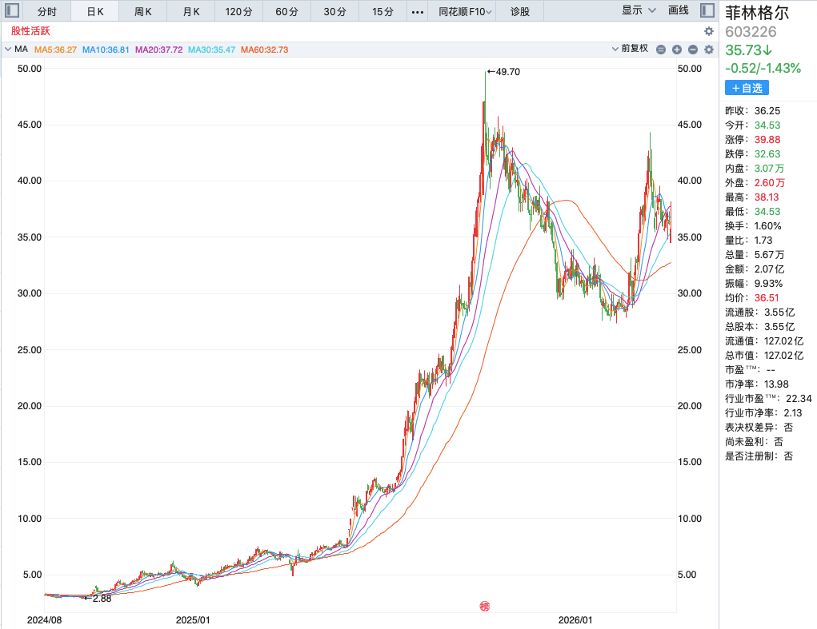Select the 60分 period tab
817x629 pixels.
286,11
